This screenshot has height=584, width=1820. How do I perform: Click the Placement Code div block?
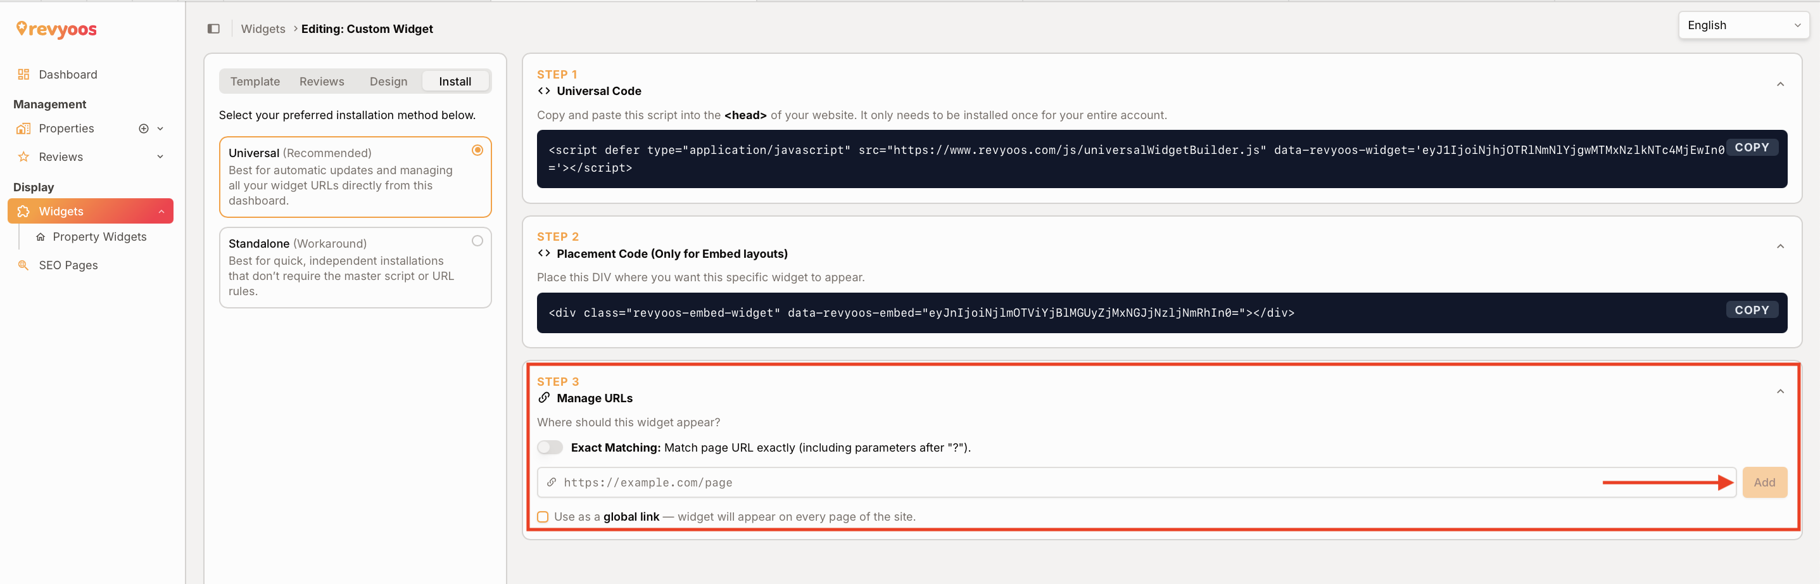pyautogui.click(x=1161, y=312)
